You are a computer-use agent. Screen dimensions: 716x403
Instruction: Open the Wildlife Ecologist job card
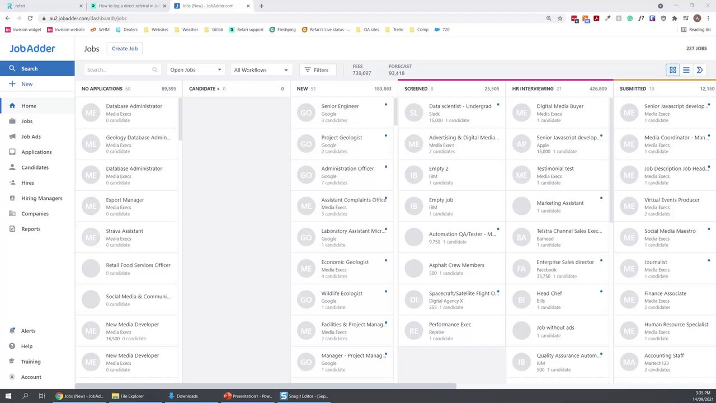342,300
